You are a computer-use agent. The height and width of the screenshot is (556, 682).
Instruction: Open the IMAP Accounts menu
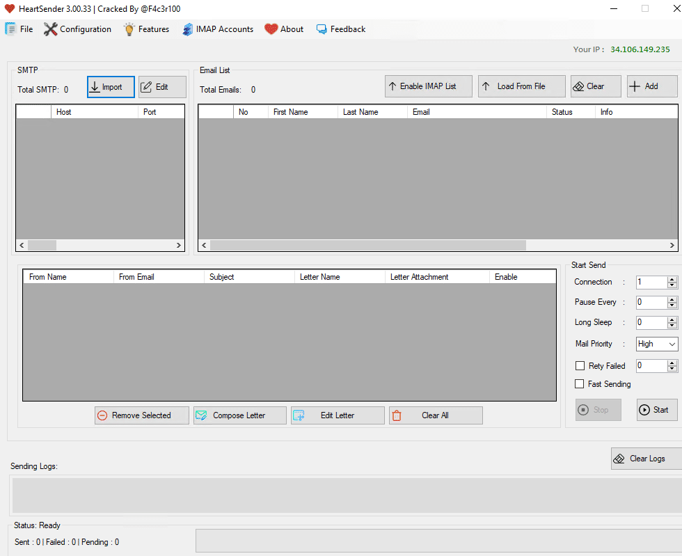point(217,29)
